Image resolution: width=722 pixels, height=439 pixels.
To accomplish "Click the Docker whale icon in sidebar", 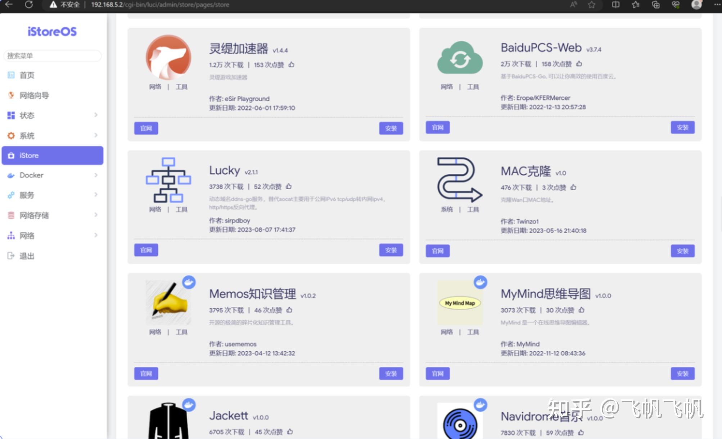I will pos(11,175).
